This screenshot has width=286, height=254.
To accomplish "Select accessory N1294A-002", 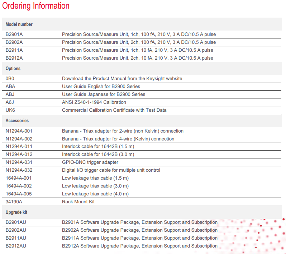I will click(x=19, y=139).
